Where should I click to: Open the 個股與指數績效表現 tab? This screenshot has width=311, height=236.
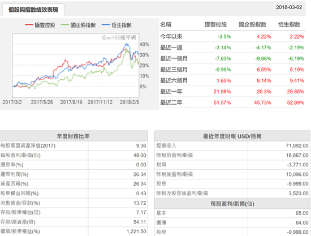33,10
